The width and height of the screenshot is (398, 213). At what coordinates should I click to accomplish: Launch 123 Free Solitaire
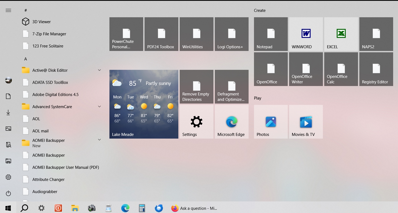62,46
